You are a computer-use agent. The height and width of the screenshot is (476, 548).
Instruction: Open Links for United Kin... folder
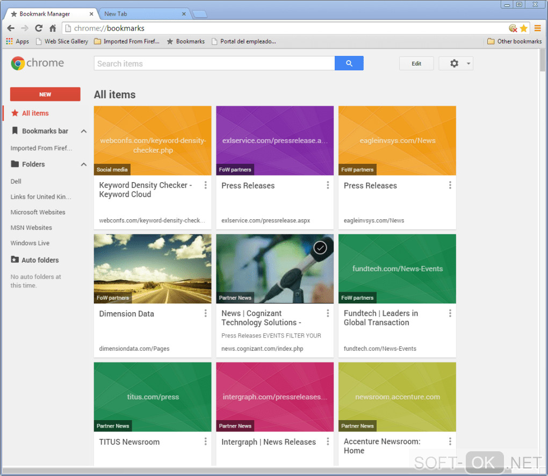click(41, 197)
